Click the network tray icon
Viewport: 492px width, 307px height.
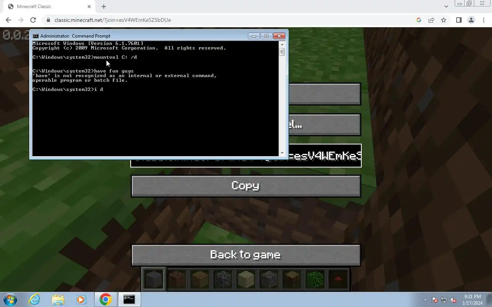click(x=444, y=300)
